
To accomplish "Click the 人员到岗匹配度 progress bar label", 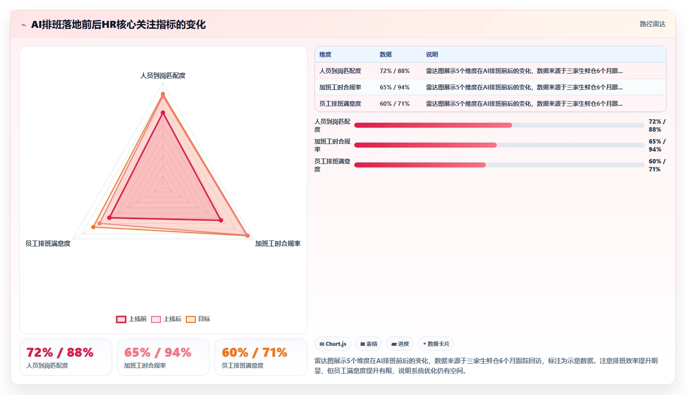I will pyautogui.click(x=332, y=125).
